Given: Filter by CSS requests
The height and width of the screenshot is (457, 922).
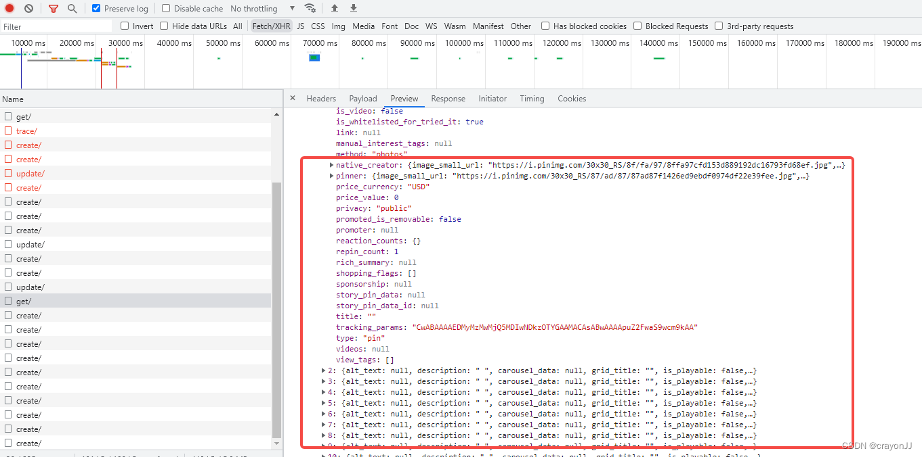Looking at the screenshot, I should pos(318,26).
